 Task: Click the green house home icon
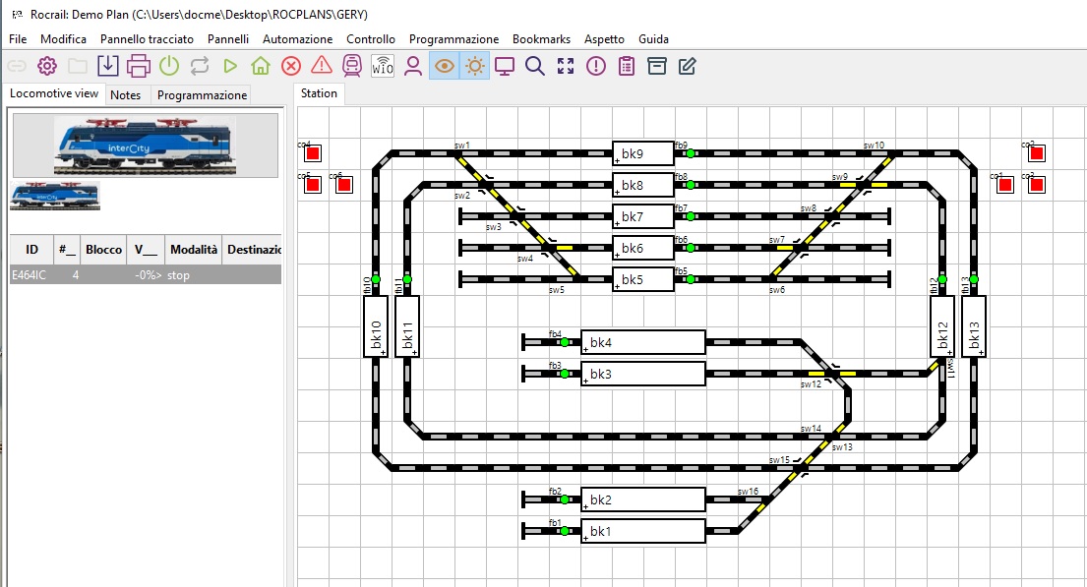pyautogui.click(x=261, y=66)
